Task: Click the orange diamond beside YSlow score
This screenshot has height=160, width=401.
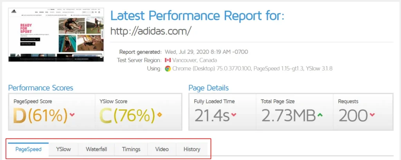Action: point(159,115)
